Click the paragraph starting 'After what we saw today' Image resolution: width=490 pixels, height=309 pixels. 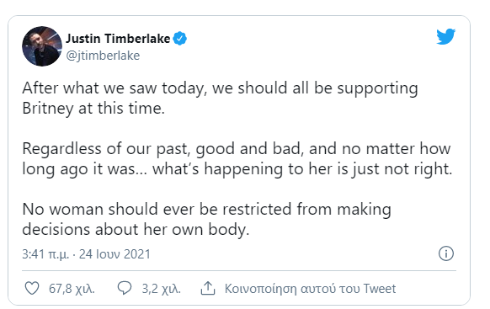220,99
